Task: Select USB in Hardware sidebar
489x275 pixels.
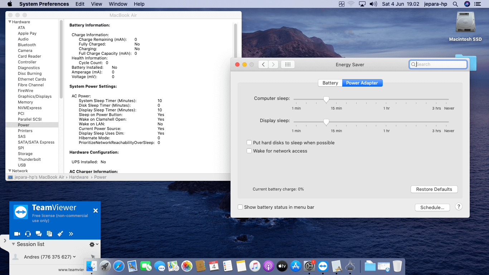Action: point(22,165)
